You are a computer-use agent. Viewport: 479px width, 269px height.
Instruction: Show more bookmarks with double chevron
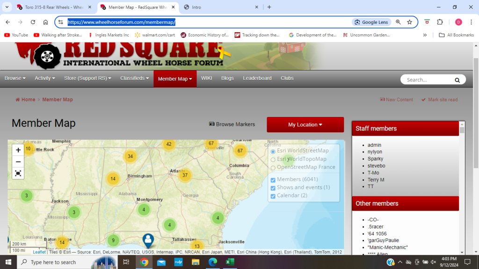point(425,35)
